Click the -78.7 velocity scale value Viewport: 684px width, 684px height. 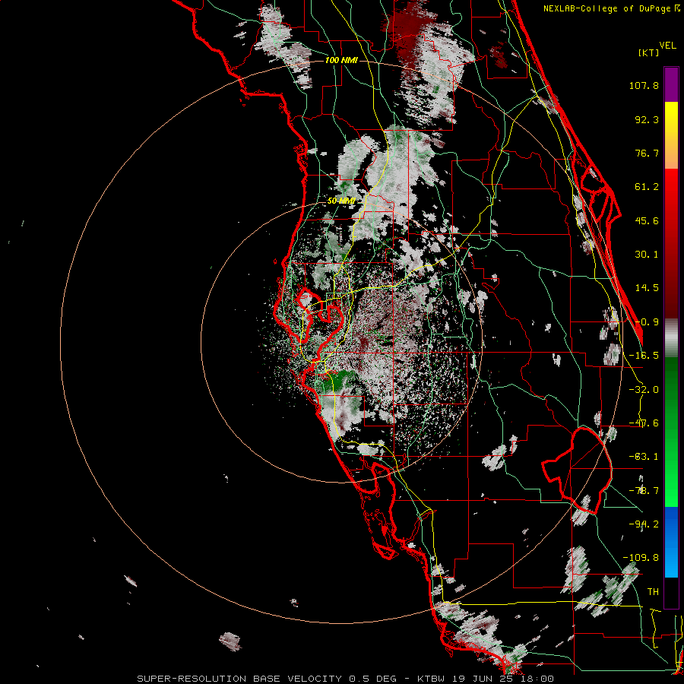click(644, 491)
